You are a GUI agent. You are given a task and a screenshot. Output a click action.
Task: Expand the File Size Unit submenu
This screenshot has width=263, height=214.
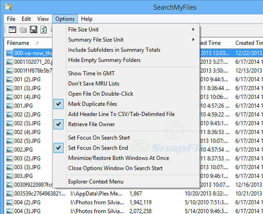click(126, 30)
